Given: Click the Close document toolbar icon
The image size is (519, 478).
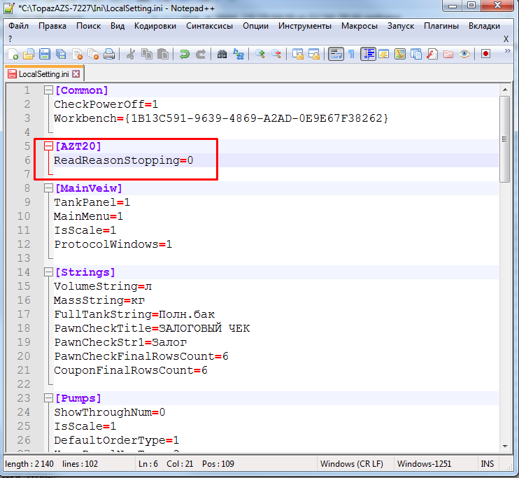Looking at the screenshot, I should coord(77,54).
